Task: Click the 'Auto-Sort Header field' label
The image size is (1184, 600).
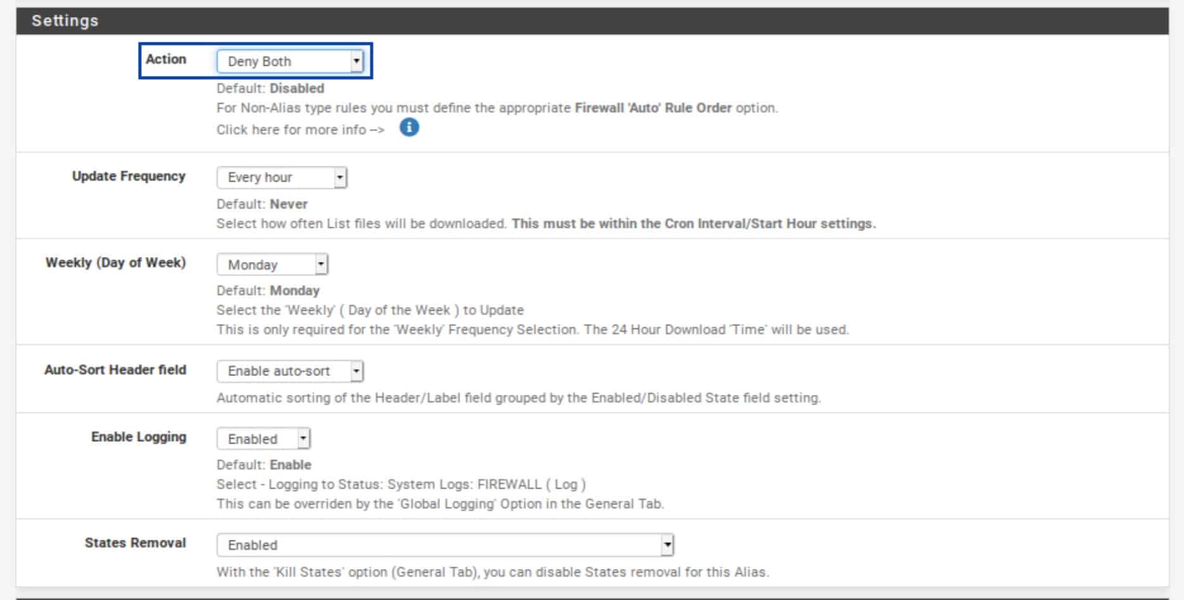Action: coord(115,370)
